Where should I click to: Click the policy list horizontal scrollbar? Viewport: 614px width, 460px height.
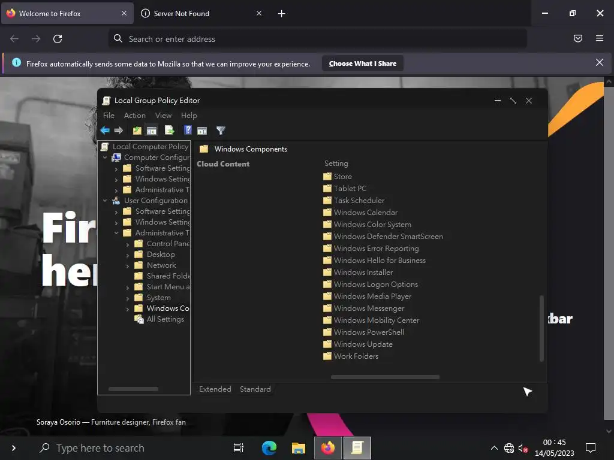(385, 377)
